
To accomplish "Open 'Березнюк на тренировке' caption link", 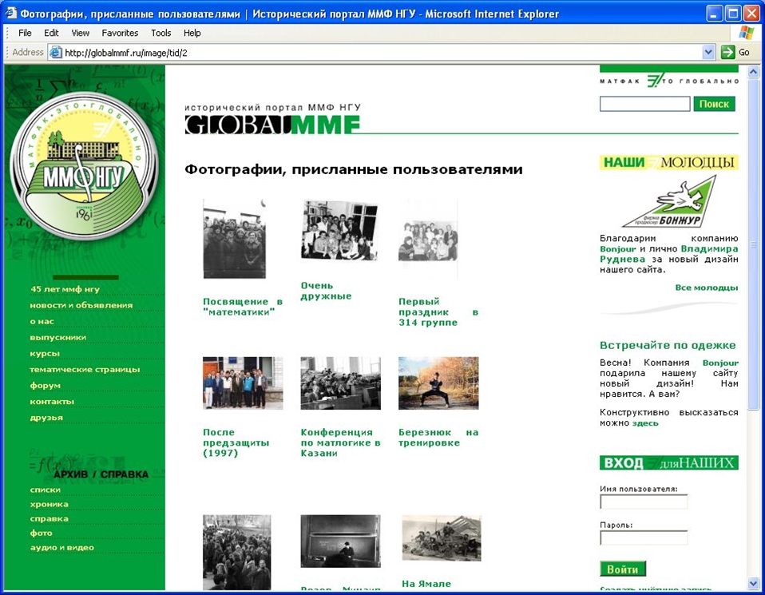I will [x=438, y=438].
